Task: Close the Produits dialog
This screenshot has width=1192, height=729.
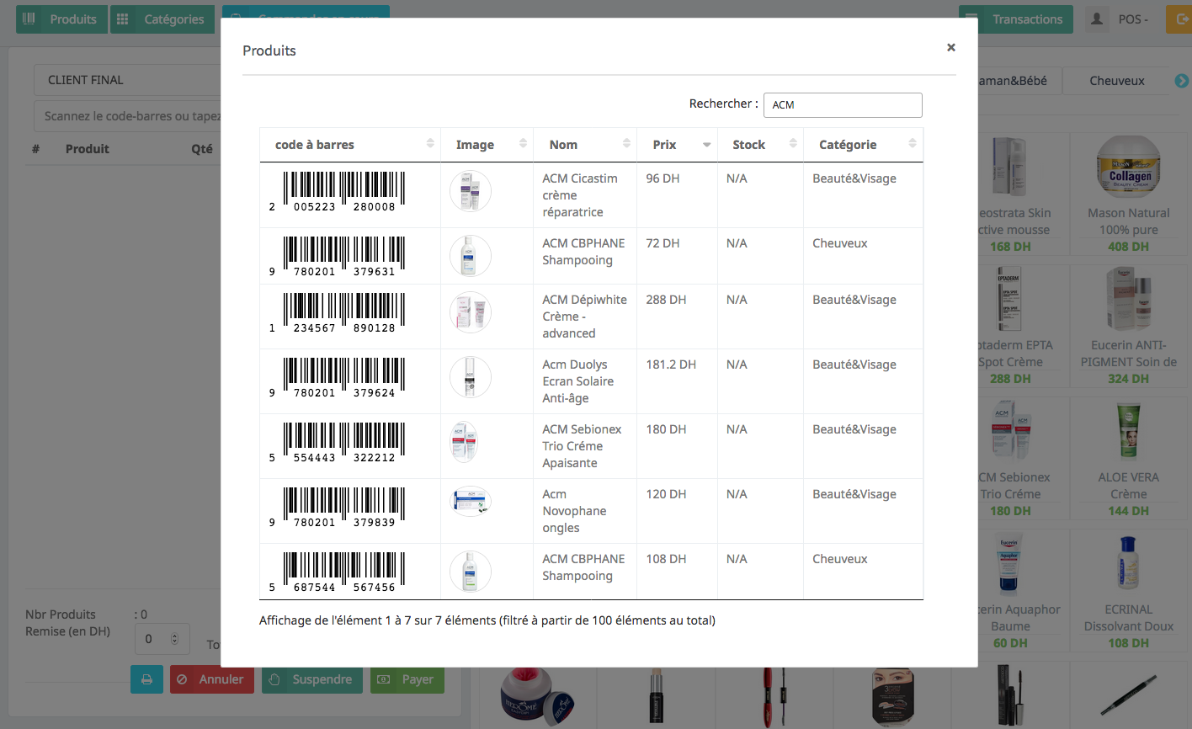Action: pos(950,47)
